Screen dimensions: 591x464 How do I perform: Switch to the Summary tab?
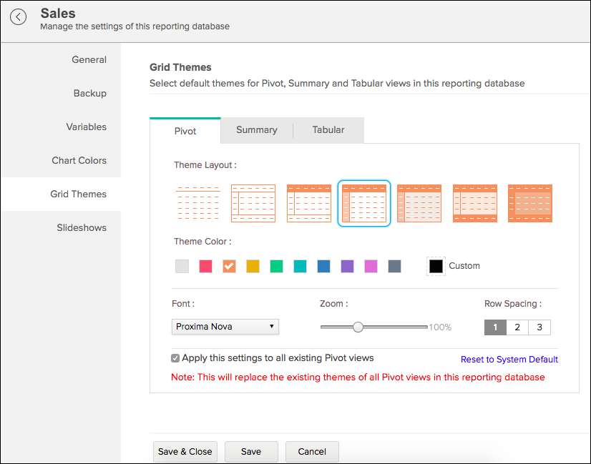[256, 130]
